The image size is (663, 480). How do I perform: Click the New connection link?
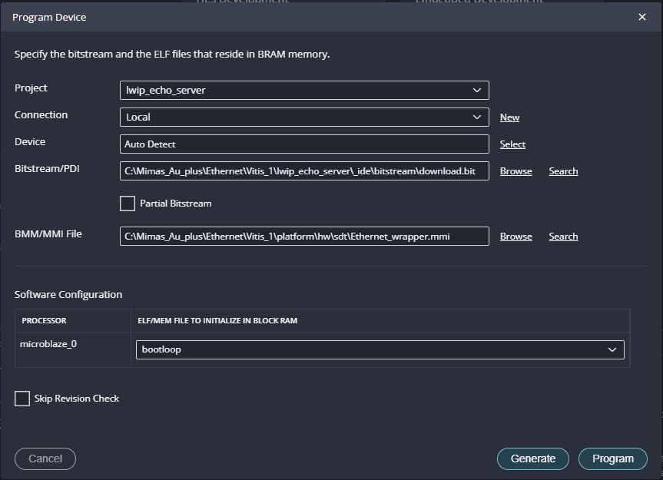(x=509, y=118)
